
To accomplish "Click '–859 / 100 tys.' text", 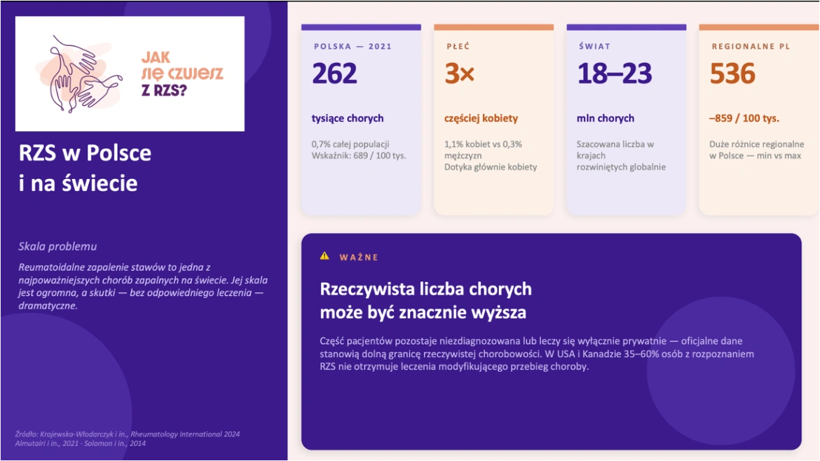I will [x=744, y=119].
